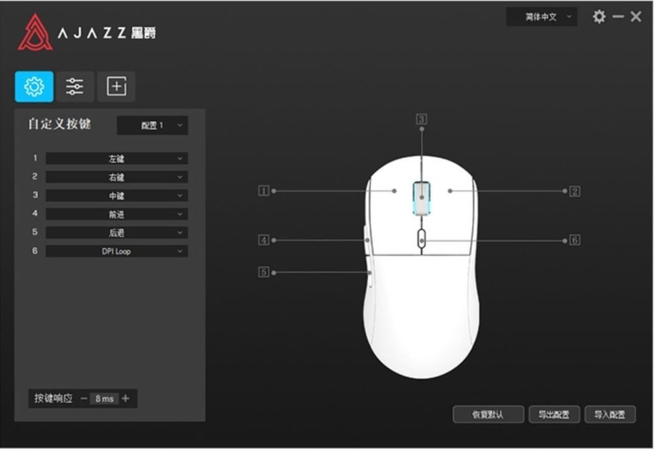Open the plus macro tab
The height and width of the screenshot is (451, 655).
coord(116,87)
